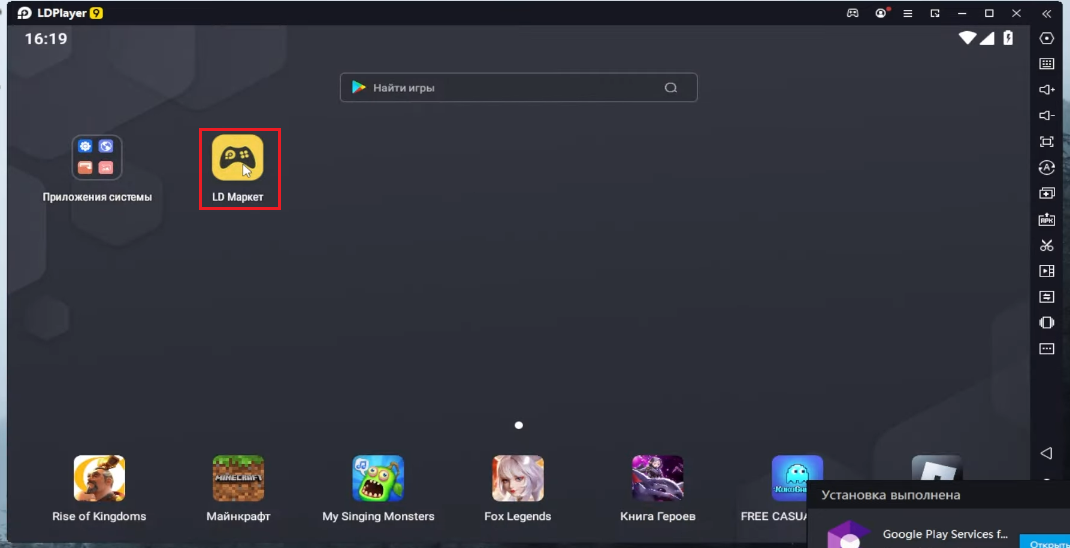Open My Singing Monsters game
This screenshot has height=548, width=1070.
pos(378,479)
